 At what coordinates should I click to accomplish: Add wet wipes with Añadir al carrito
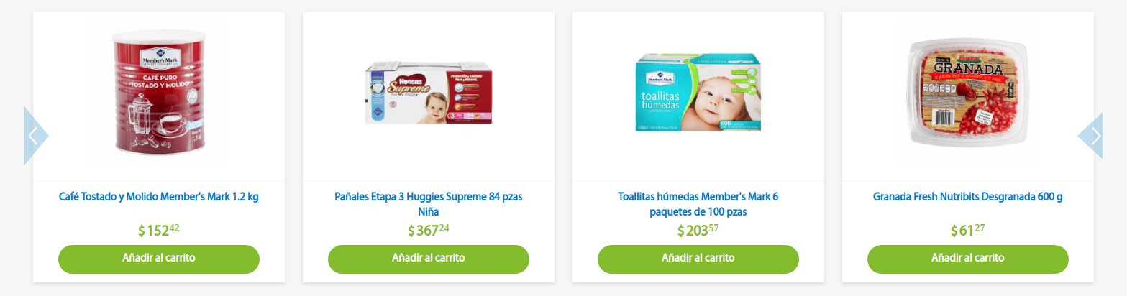[x=698, y=259]
